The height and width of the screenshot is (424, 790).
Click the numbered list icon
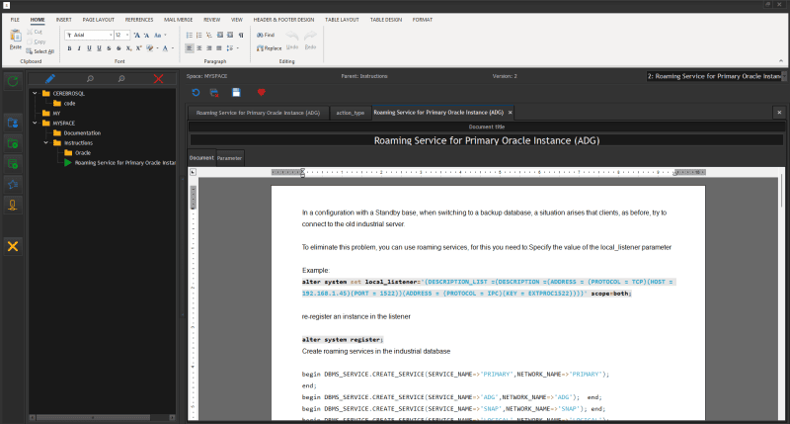point(199,35)
